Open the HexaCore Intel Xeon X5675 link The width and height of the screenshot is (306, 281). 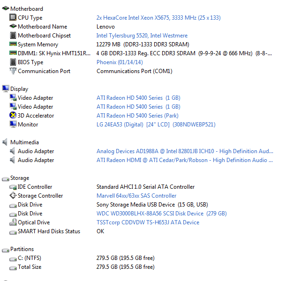click(158, 18)
